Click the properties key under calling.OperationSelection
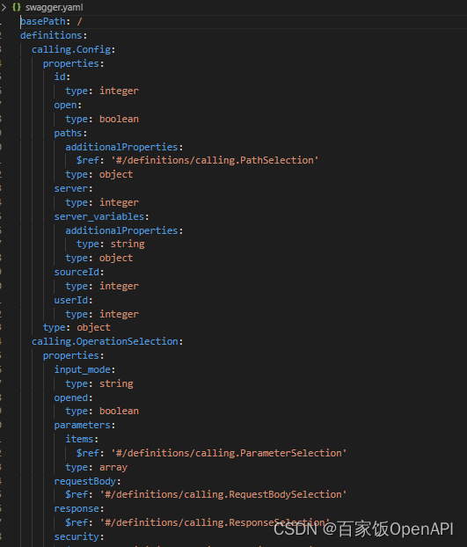 (73, 356)
